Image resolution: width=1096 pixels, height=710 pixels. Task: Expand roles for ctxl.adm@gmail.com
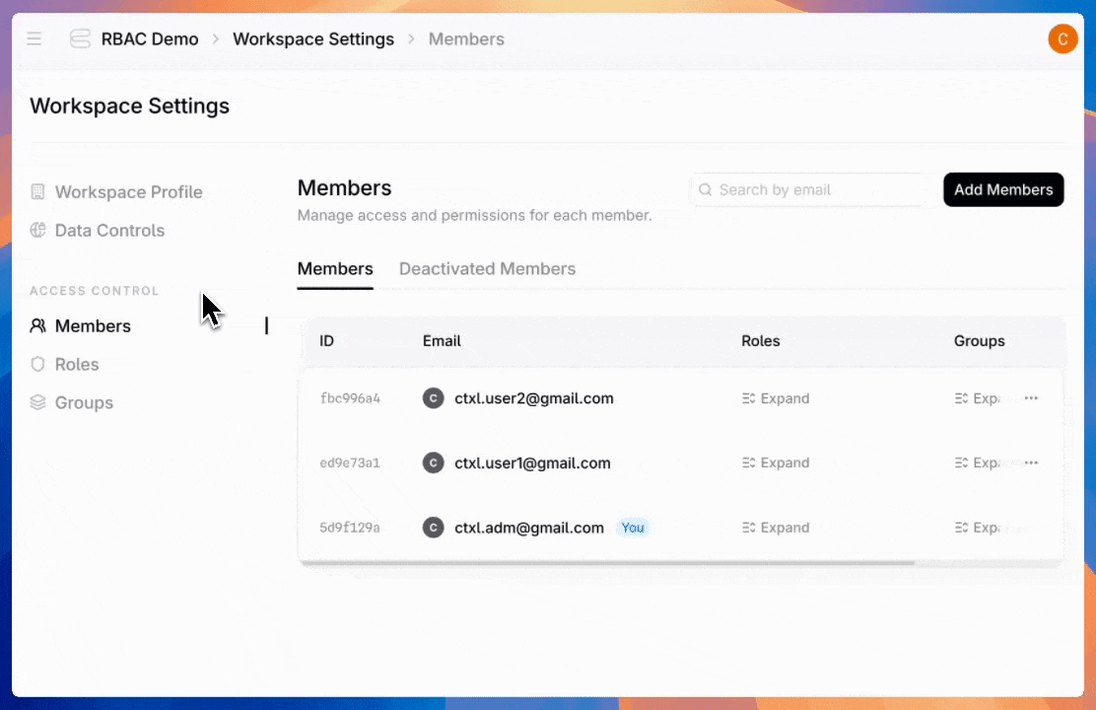pyautogui.click(x=776, y=528)
